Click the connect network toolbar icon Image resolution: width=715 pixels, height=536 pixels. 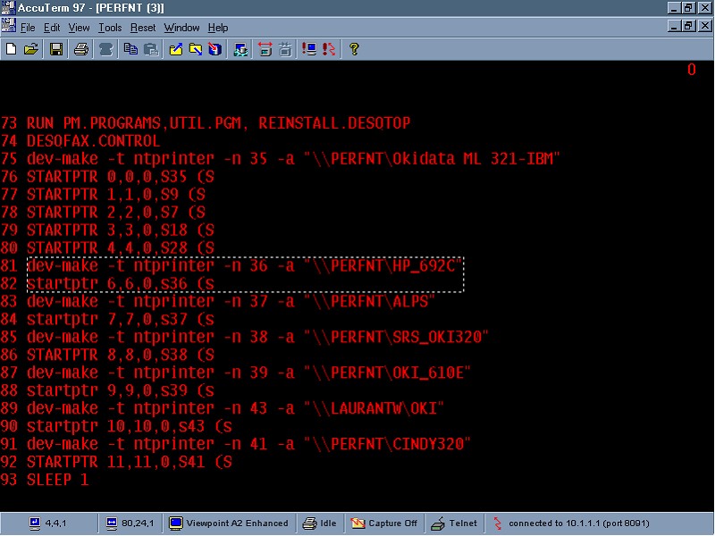tap(240, 49)
